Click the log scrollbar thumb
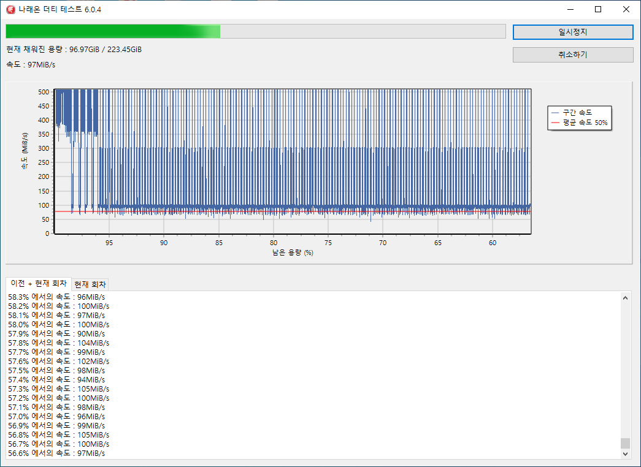 tap(625, 443)
